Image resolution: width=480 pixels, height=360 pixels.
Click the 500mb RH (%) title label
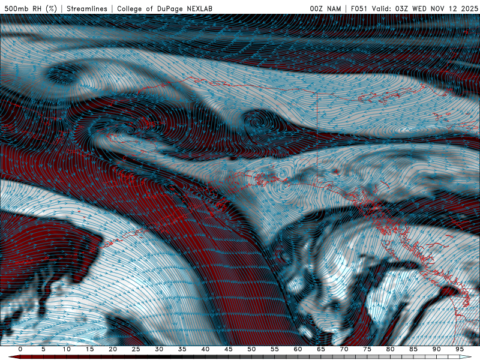[31, 8]
